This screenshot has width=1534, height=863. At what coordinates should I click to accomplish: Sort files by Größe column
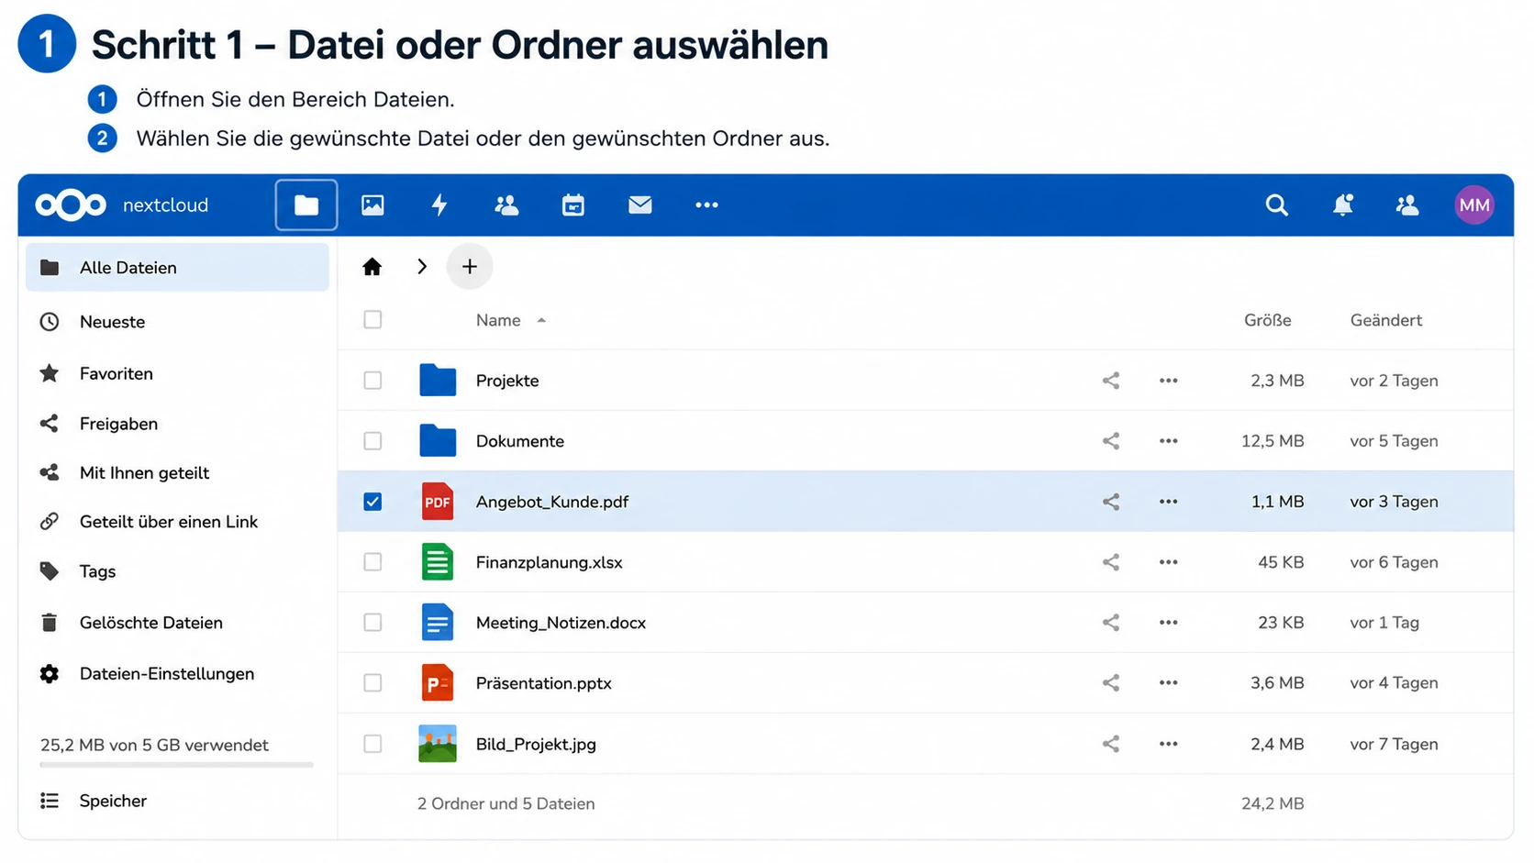click(1268, 320)
